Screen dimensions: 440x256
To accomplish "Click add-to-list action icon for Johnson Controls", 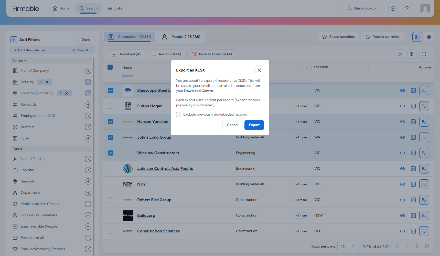I will tap(424, 169).
